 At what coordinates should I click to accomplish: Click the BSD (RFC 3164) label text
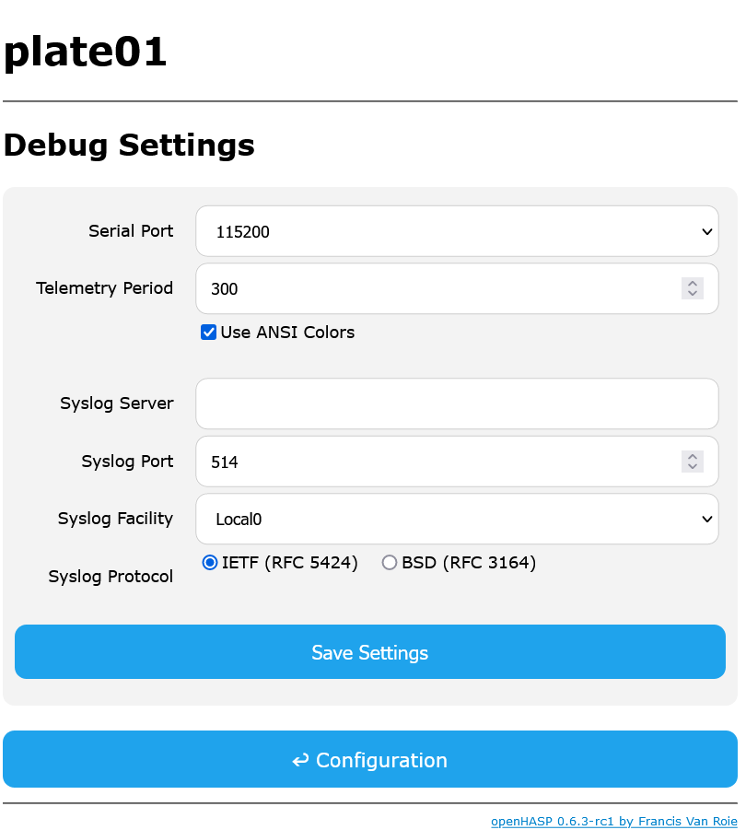(x=469, y=562)
